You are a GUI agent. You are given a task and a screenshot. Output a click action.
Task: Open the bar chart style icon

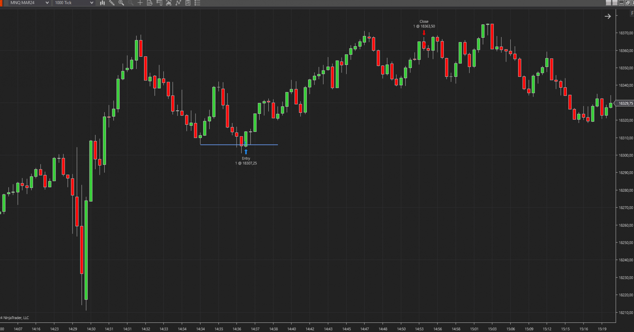point(102,3)
